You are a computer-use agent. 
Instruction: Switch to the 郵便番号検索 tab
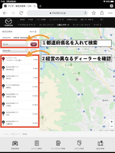pos(7,38)
